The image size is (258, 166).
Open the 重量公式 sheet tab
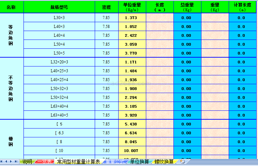pyautogui.click(x=115, y=162)
